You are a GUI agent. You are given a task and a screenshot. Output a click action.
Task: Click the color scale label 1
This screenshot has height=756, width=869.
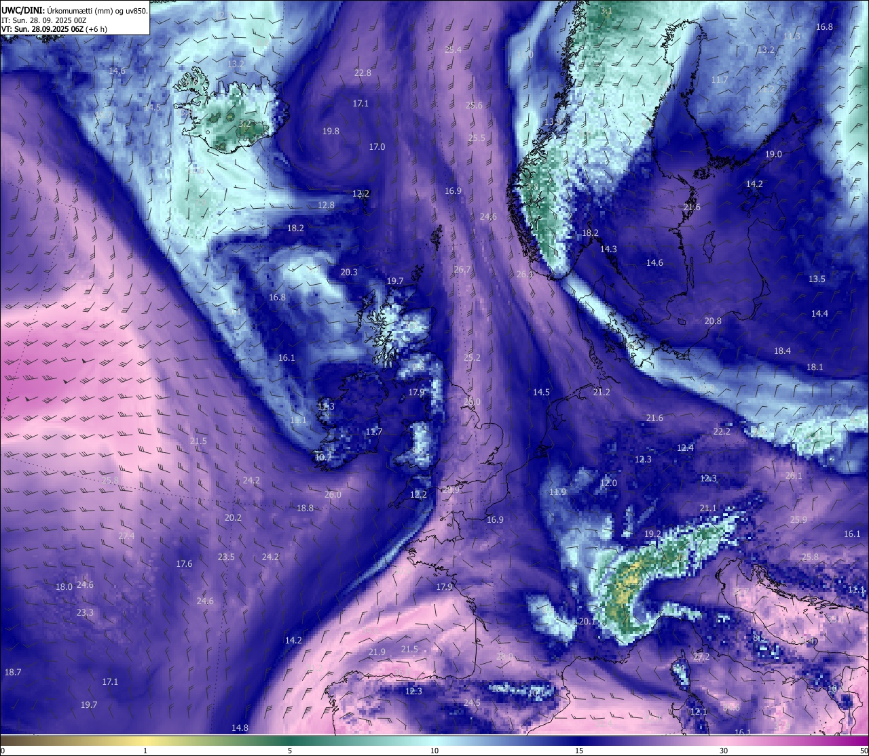(x=145, y=751)
